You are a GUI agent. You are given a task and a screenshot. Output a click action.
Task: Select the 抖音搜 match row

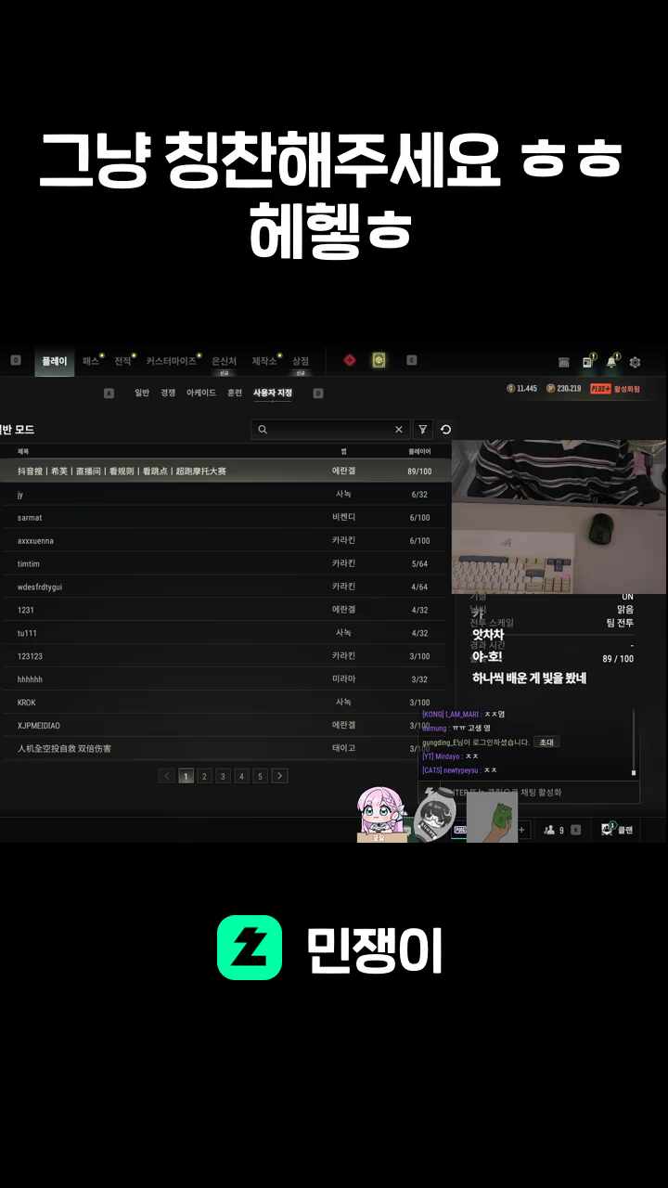tap(225, 471)
